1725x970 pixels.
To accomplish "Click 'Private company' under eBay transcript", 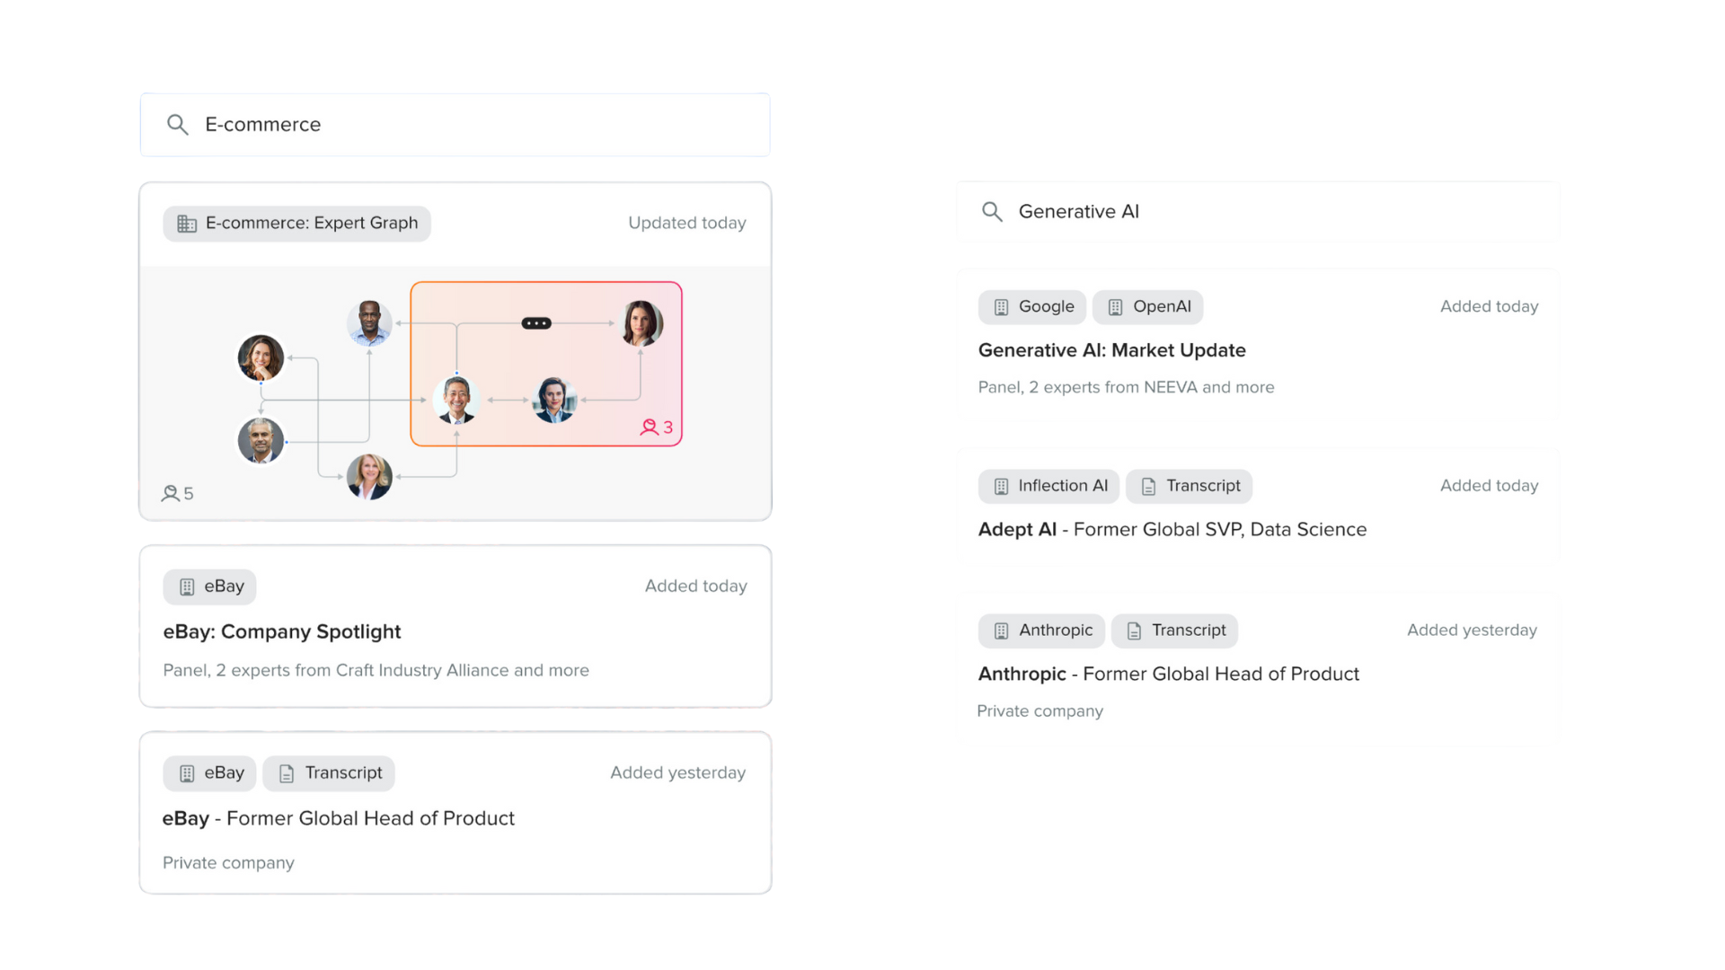I will [228, 863].
